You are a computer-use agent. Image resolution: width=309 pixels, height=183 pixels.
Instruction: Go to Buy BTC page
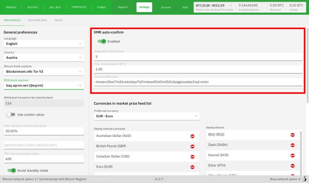(33, 7)
